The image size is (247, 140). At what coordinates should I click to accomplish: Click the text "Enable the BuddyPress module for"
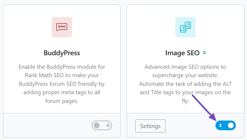62,67
